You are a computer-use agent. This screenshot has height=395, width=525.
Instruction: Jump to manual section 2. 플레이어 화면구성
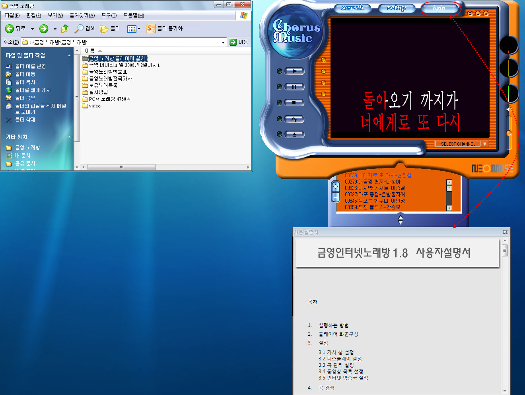(333, 334)
